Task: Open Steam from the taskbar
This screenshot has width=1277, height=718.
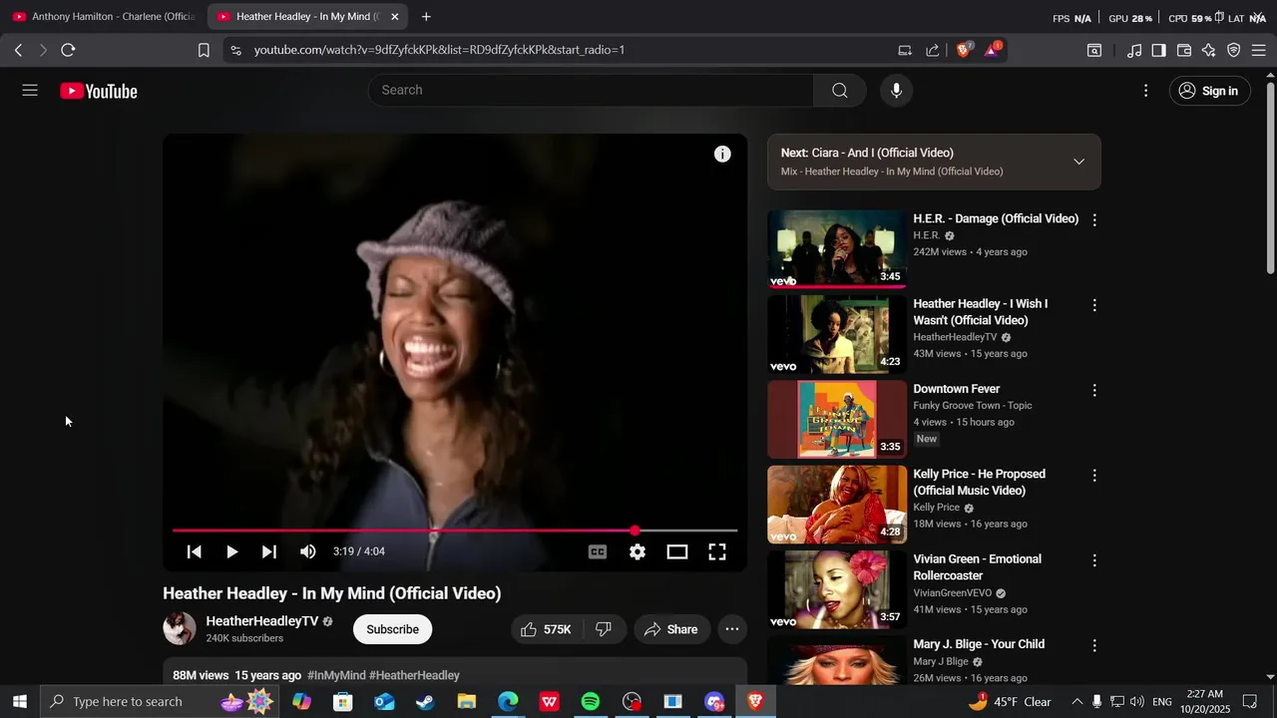Action: (x=425, y=702)
